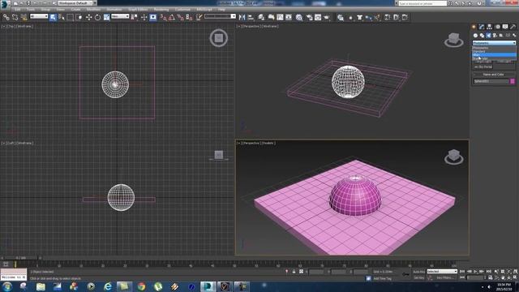Image resolution: width=519 pixels, height=292 pixels.
Task: Toggle Spinner Snap
Action: [x=189, y=17]
